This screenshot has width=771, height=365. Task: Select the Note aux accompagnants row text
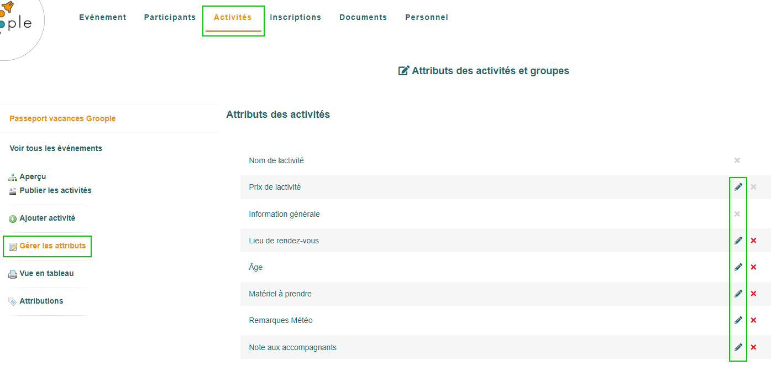(x=292, y=347)
